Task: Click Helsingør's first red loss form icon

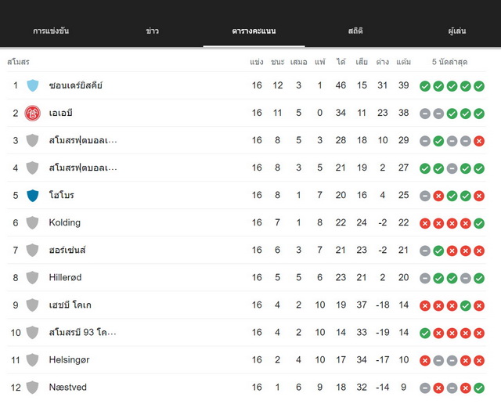Action: click(425, 360)
